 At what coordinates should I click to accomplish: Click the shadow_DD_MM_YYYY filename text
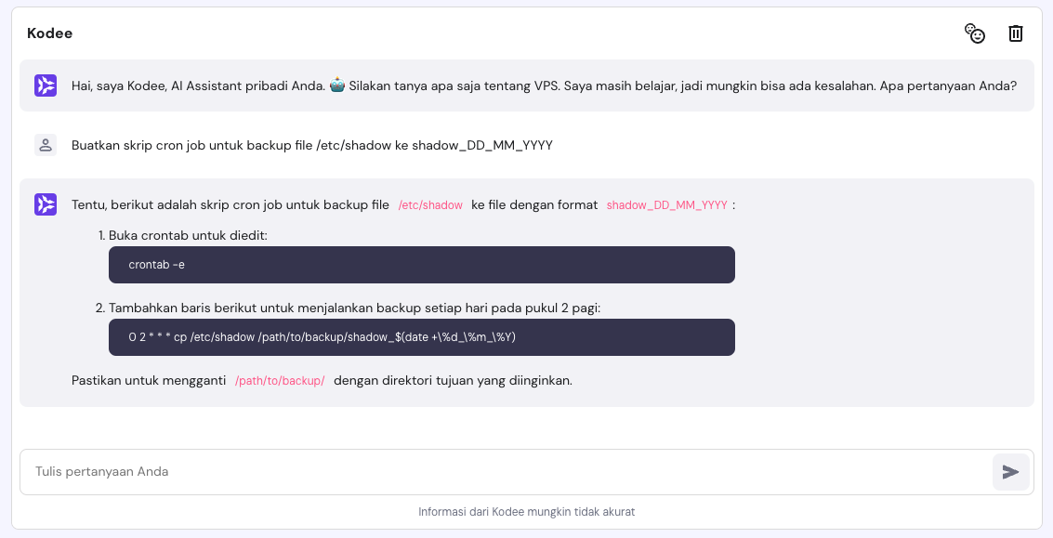[x=666, y=204]
